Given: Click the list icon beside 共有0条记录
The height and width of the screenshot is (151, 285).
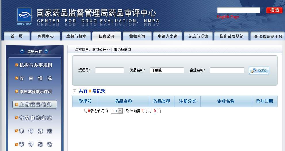Looking at the screenshot, I should tap(74, 91).
